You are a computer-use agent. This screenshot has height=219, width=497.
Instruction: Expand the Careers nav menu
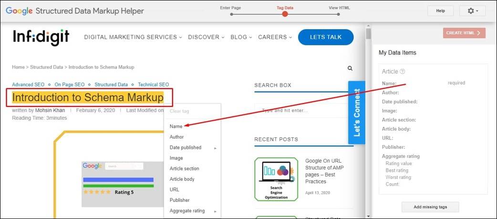coord(275,37)
